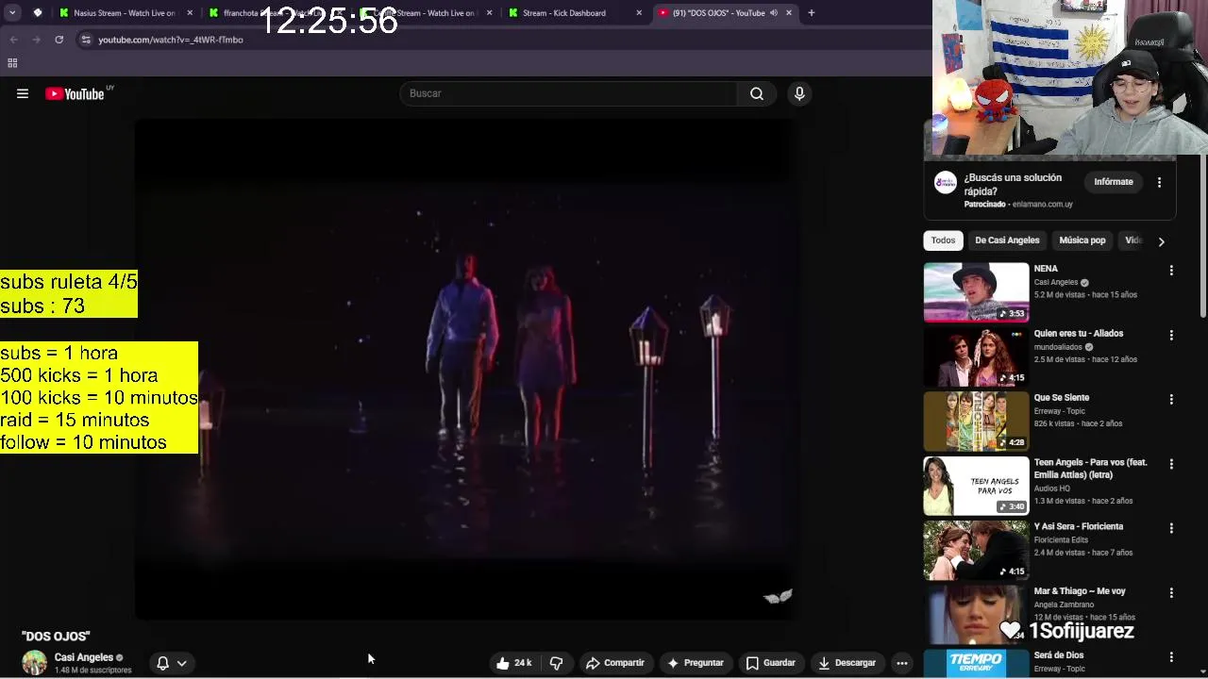The width and height of the screenshot is (1208, 679).
Task: Open Teen Angels - Para vos thumbnail
Action: (x=976, y=486)
